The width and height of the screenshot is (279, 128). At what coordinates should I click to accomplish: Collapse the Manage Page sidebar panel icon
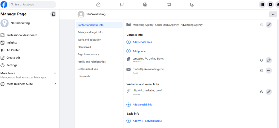[x=53, y=14]
